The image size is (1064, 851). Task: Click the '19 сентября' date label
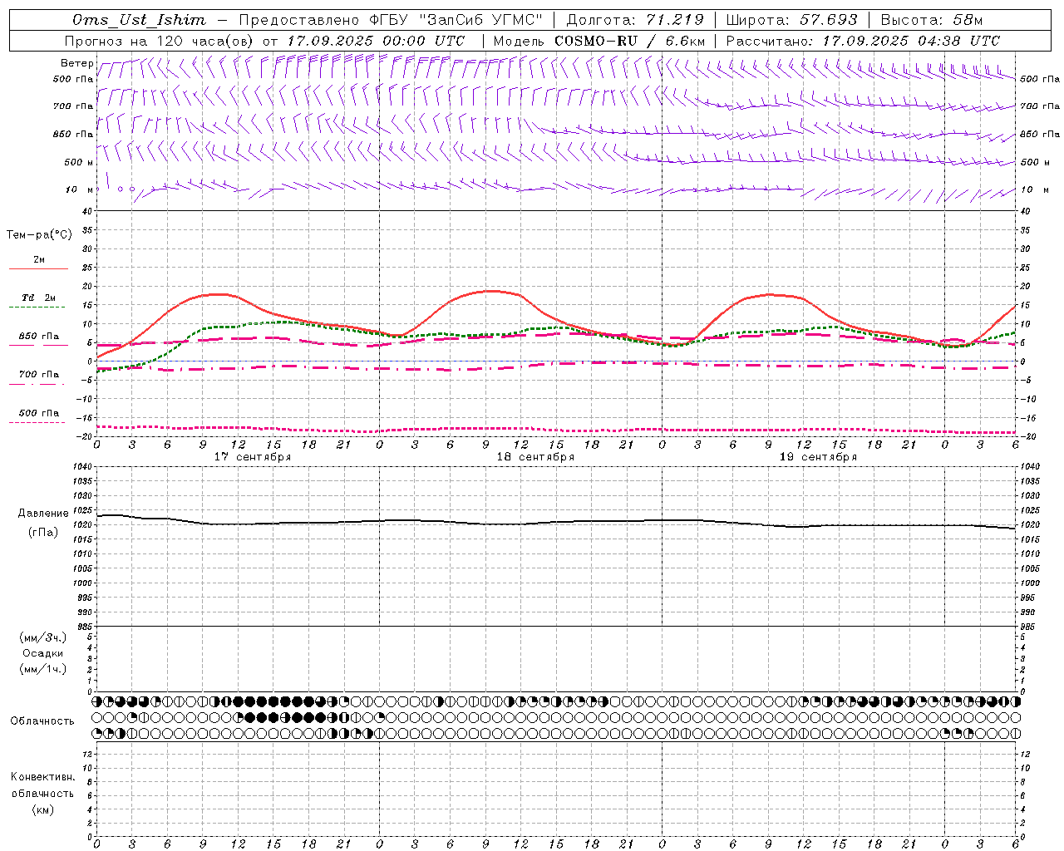click(818, 457)
